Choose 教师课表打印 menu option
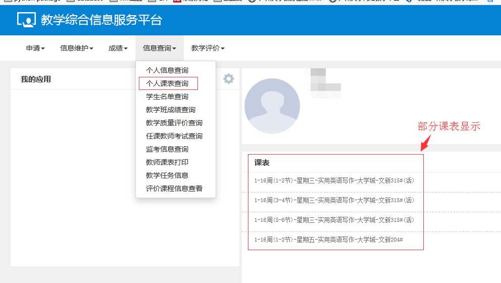The image size is (501, 283). click(167, 162)
